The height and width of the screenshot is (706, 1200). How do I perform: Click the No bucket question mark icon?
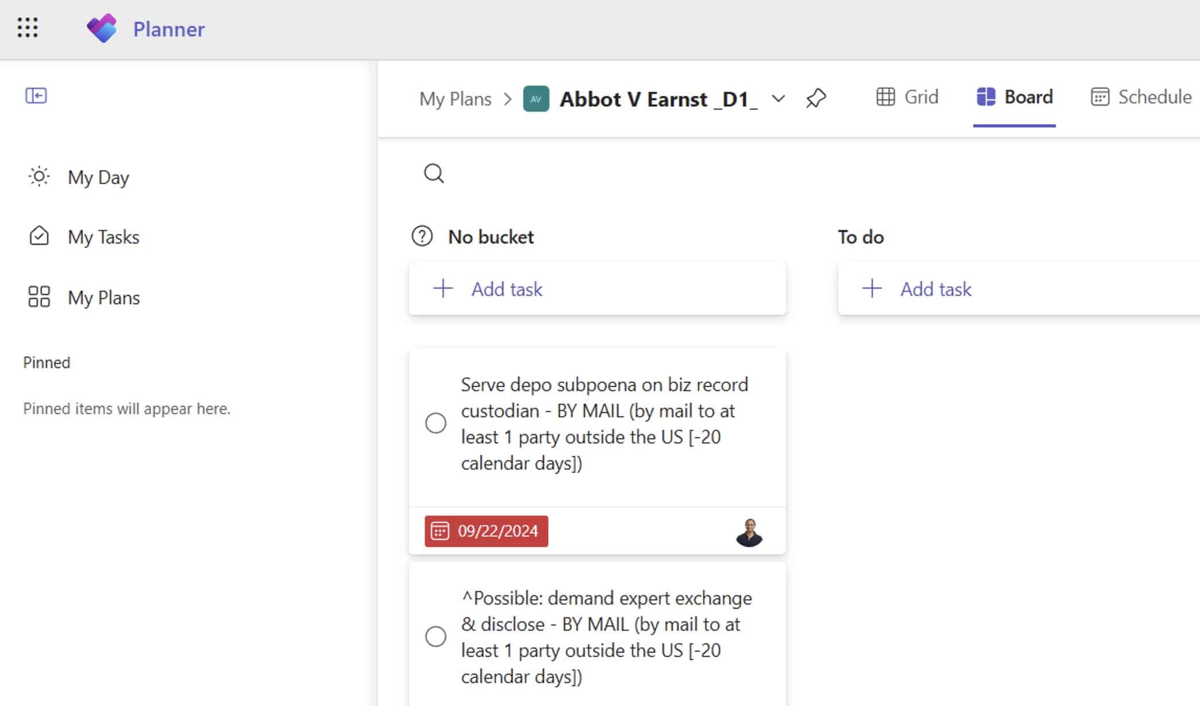coord(422,236)
